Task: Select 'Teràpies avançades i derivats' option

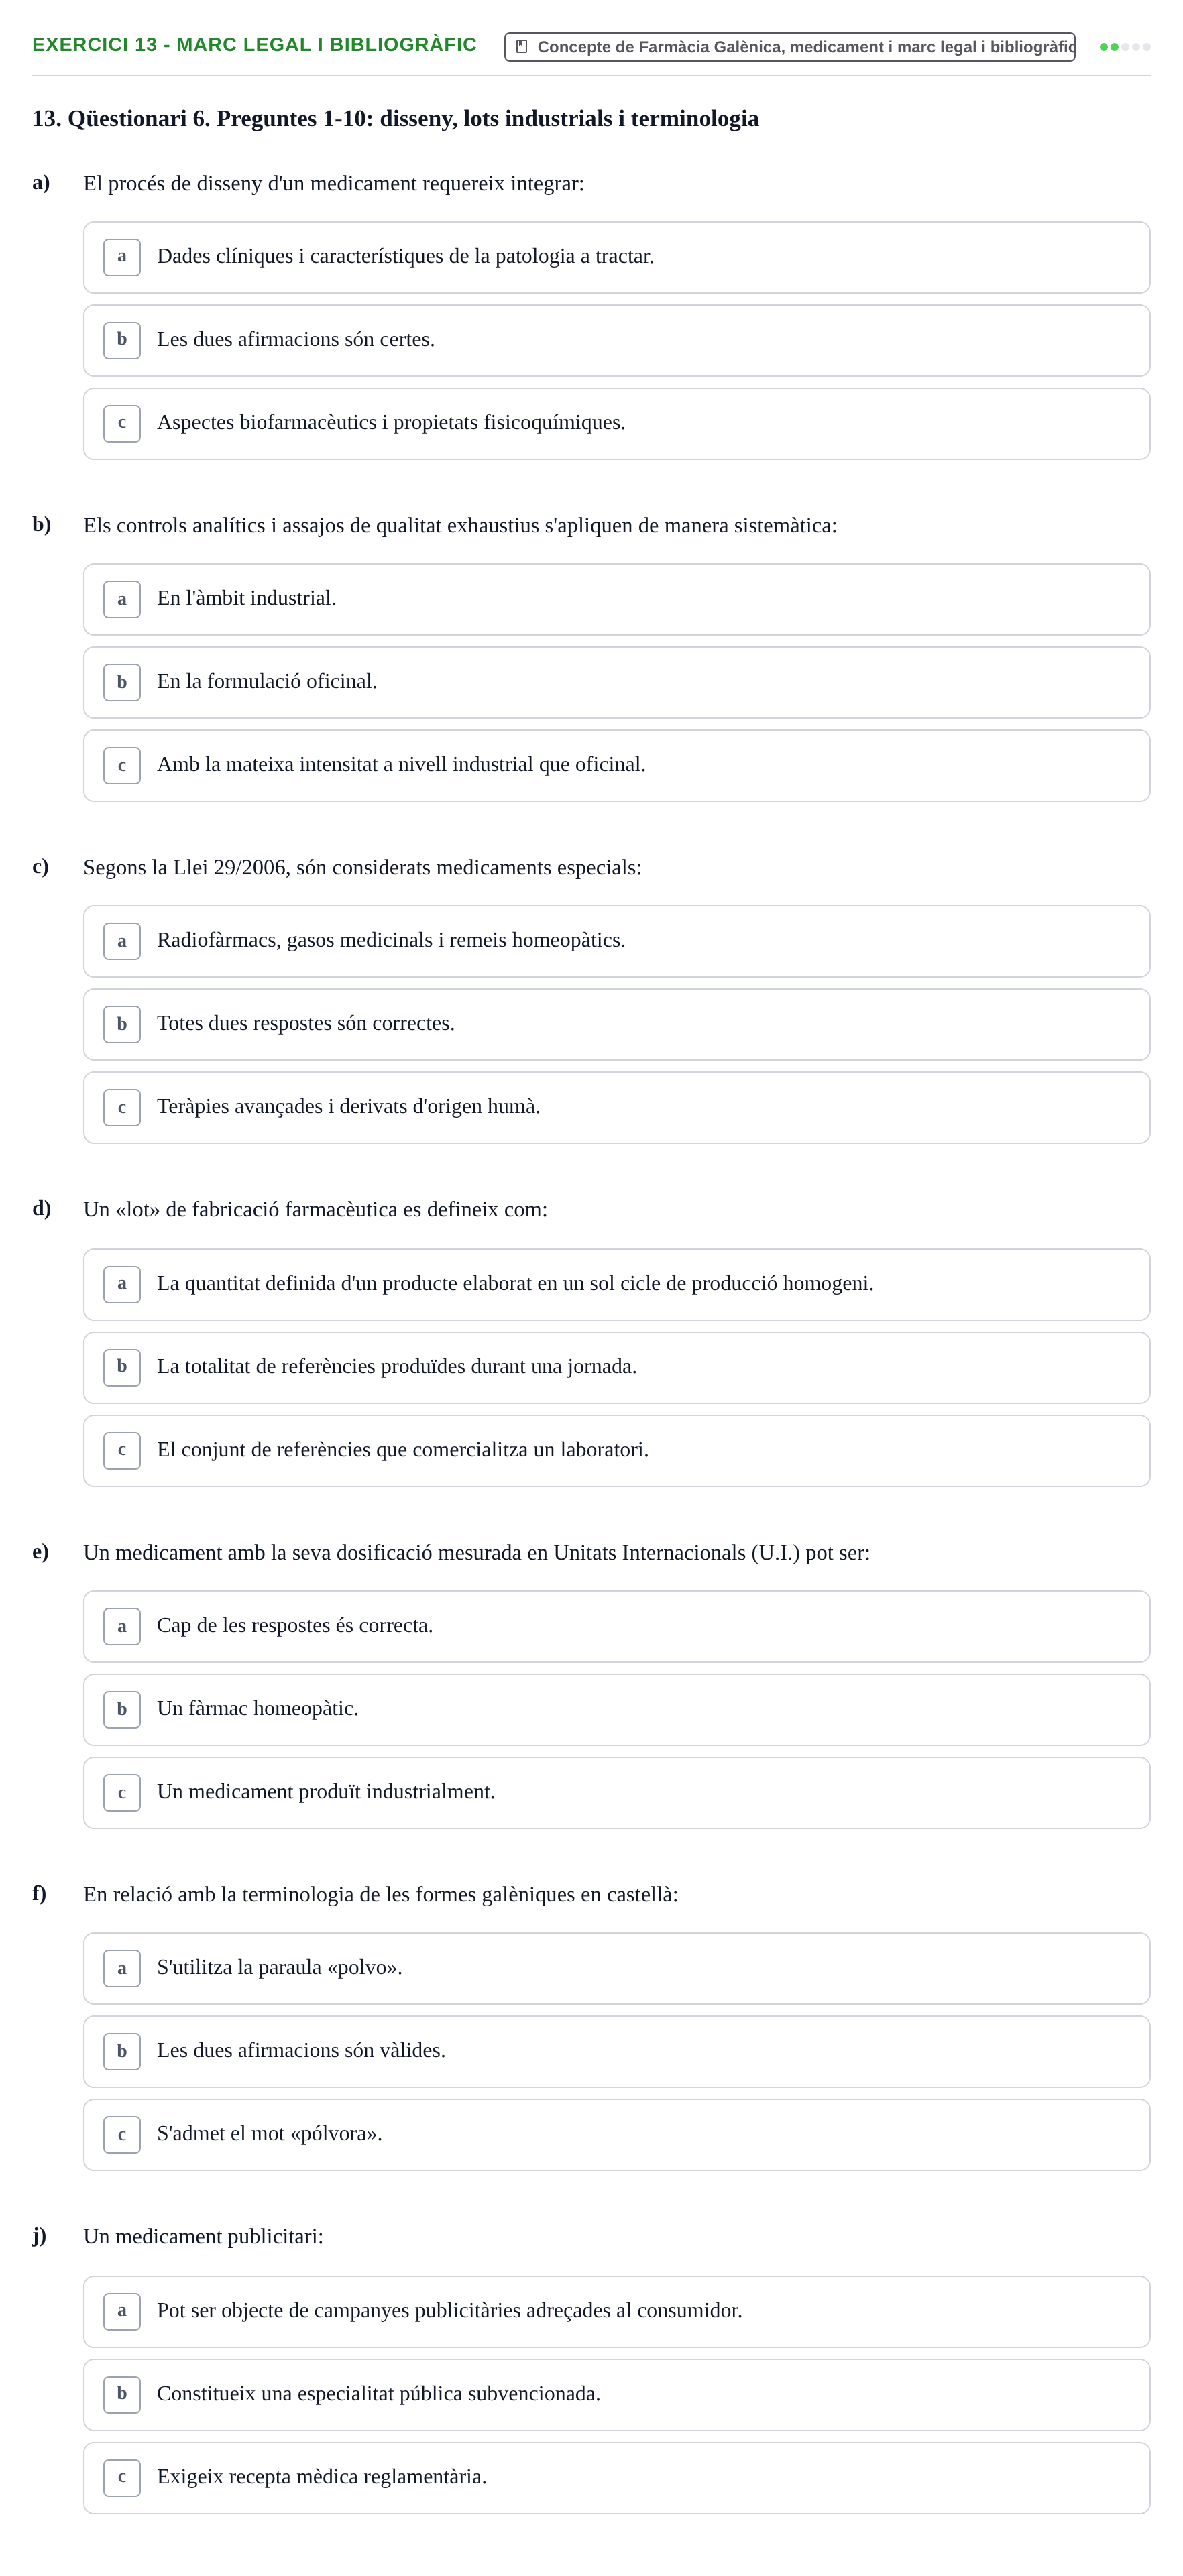Action: (616, 1107)
